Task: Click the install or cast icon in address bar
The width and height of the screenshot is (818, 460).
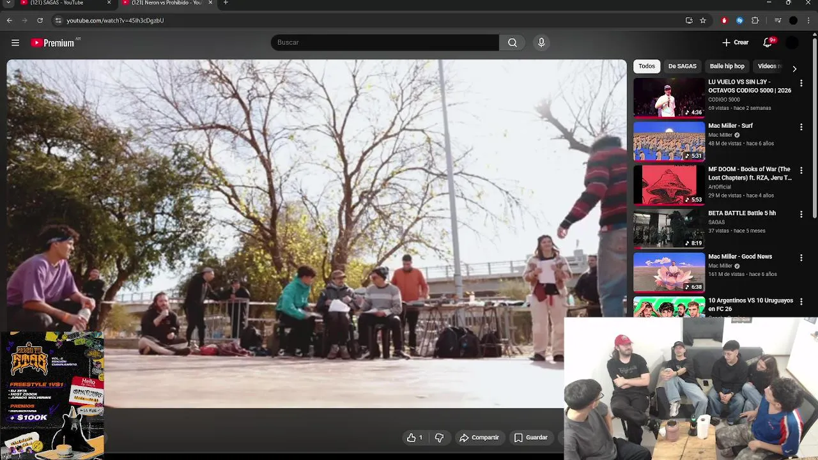Action: click(689, 20)
